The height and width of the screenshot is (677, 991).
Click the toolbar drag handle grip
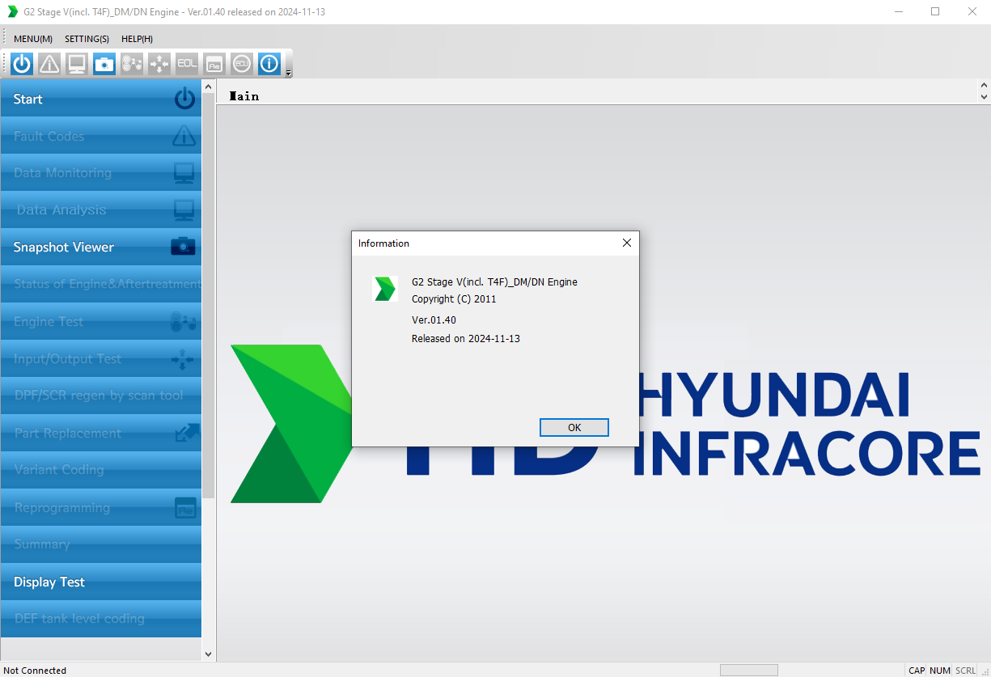click(x=5, y=64)
